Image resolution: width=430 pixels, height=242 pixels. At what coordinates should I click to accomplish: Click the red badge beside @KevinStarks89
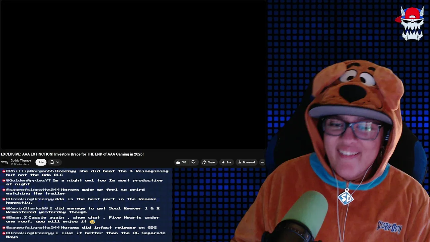point(4,209)
